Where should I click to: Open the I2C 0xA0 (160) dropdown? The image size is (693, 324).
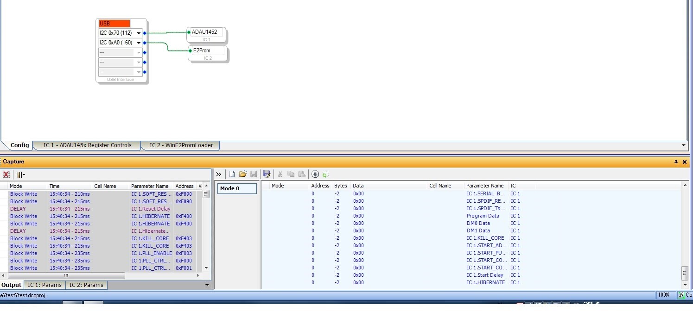click(x=139, y=43)
